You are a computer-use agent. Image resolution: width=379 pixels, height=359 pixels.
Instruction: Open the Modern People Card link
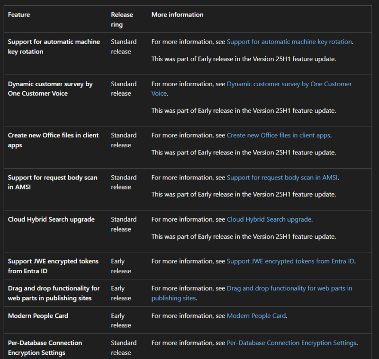pos(256,316)
